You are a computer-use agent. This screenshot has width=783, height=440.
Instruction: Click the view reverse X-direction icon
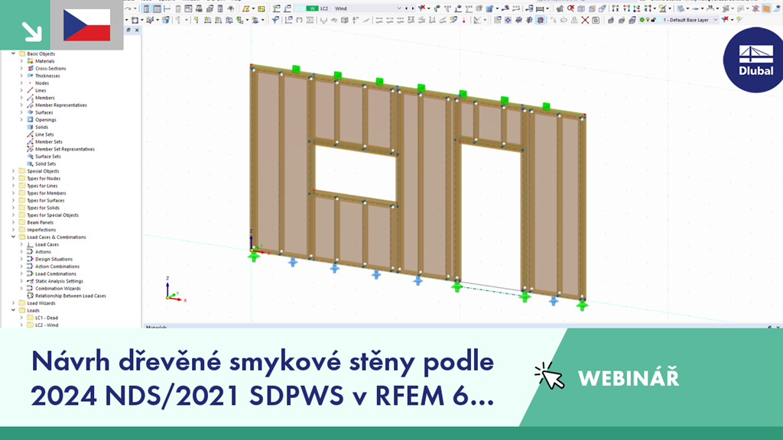648,8
